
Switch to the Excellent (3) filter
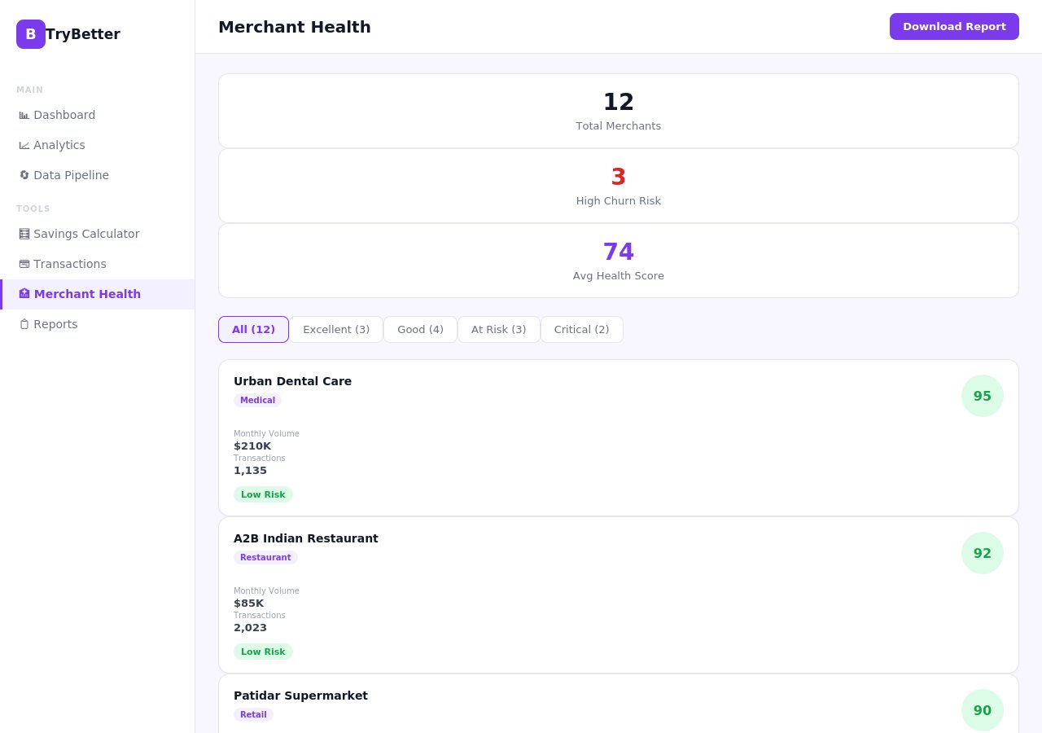pyautogui.click(x=336, y=329)
